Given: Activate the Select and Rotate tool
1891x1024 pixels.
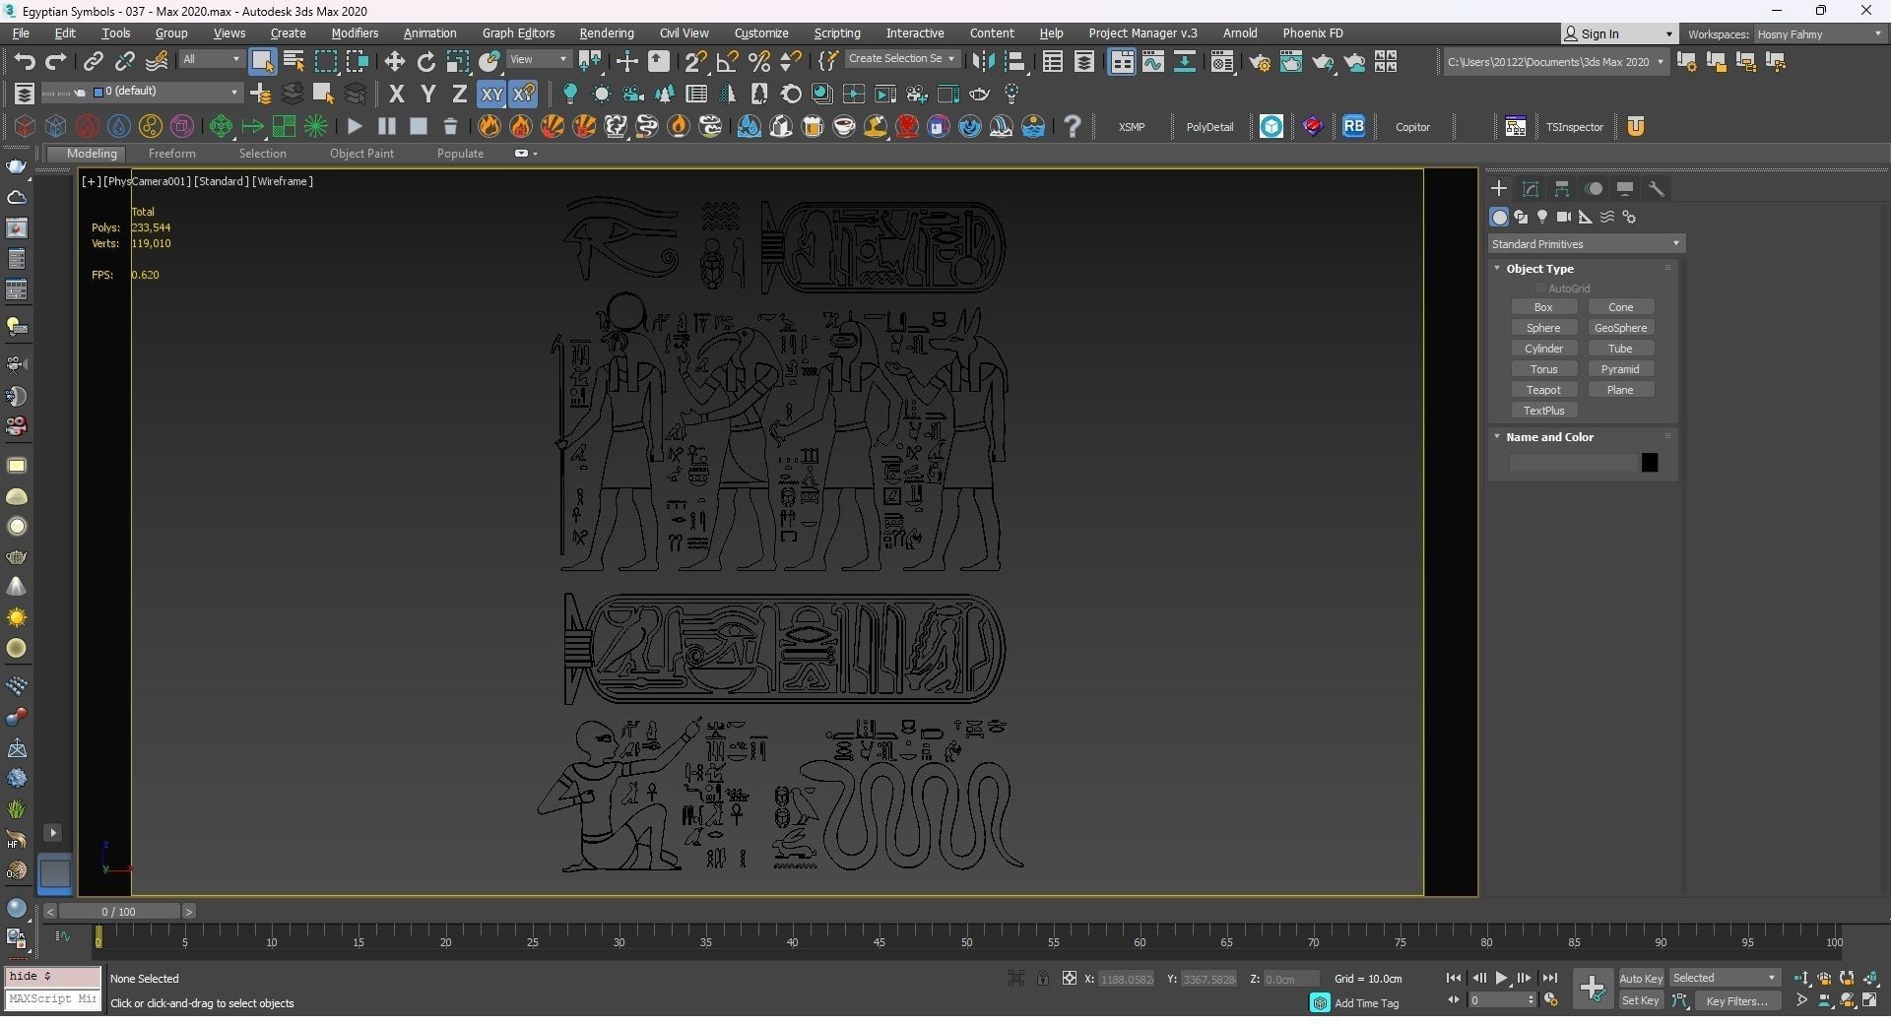Looking at the screenshot, I should (x=426, y=62).
